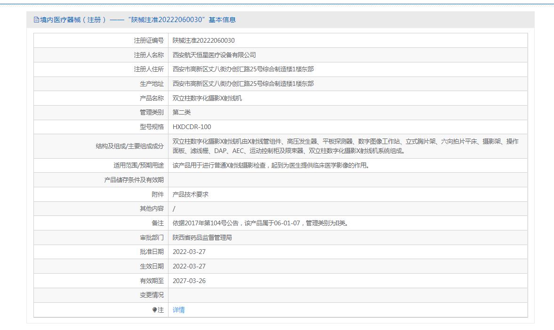Select the model spec HXDCDR-100
The width and height of the screenshot is (554, 330).
(x=192, y=127)
